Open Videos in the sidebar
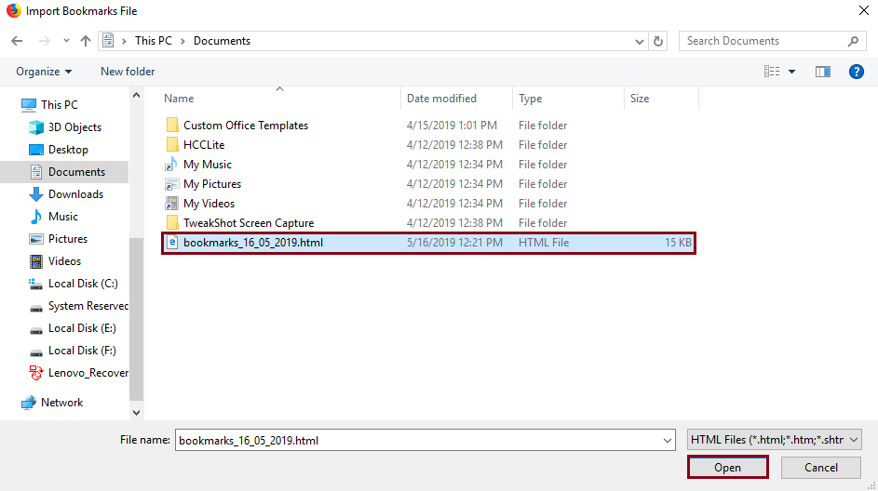878x491 pixels. [x=64, y=261]
